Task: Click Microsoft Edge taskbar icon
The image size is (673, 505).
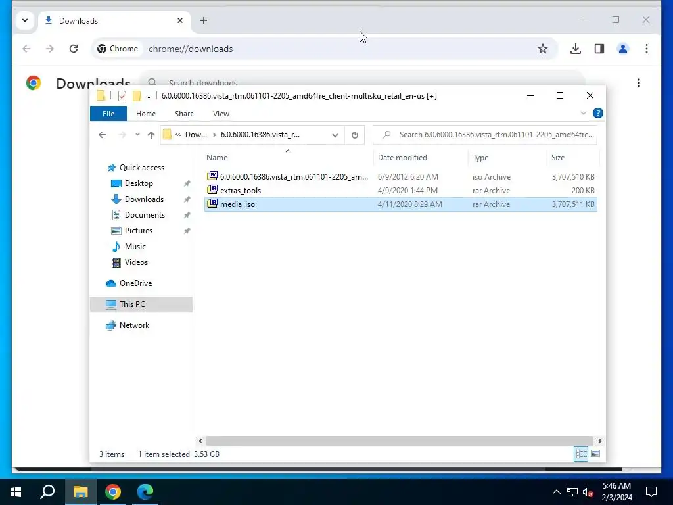Action: (x=145, y=492)
